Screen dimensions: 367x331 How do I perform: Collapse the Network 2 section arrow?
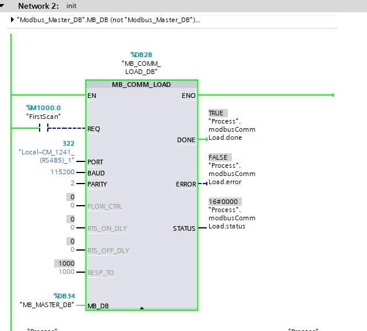(x=2, y=6)
